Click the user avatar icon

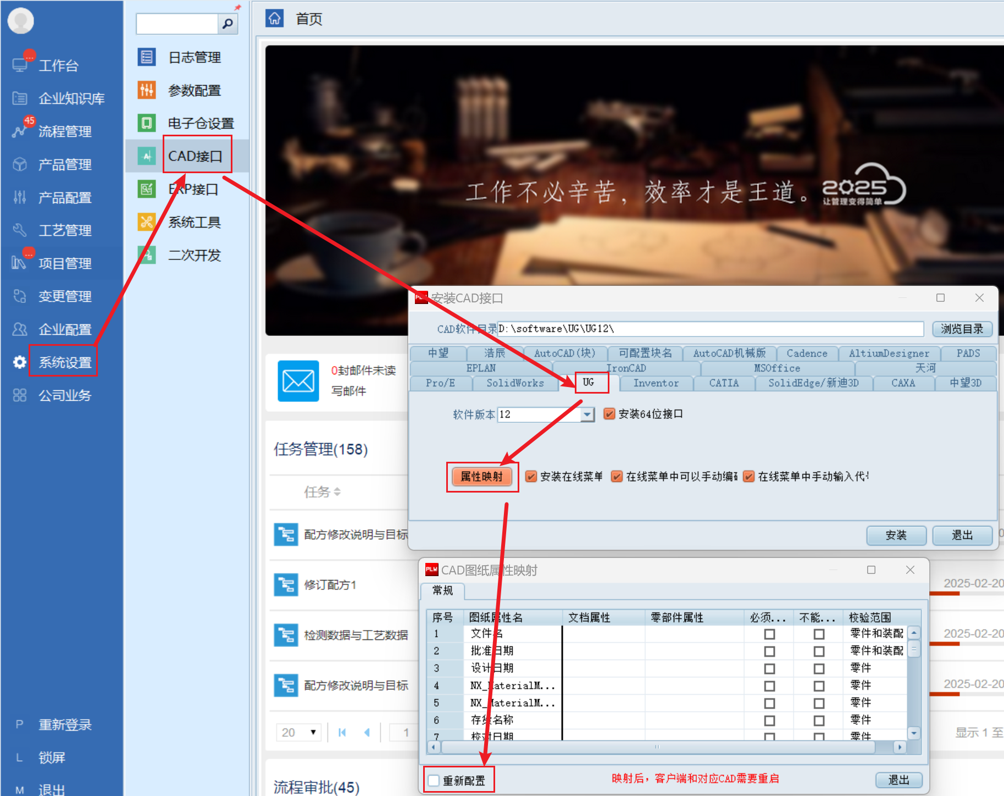tap(21, 21)
